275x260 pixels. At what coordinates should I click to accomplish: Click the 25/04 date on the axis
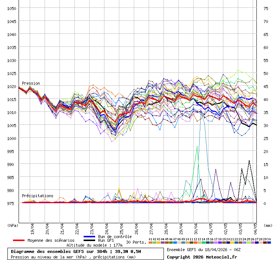pos(122,227)
